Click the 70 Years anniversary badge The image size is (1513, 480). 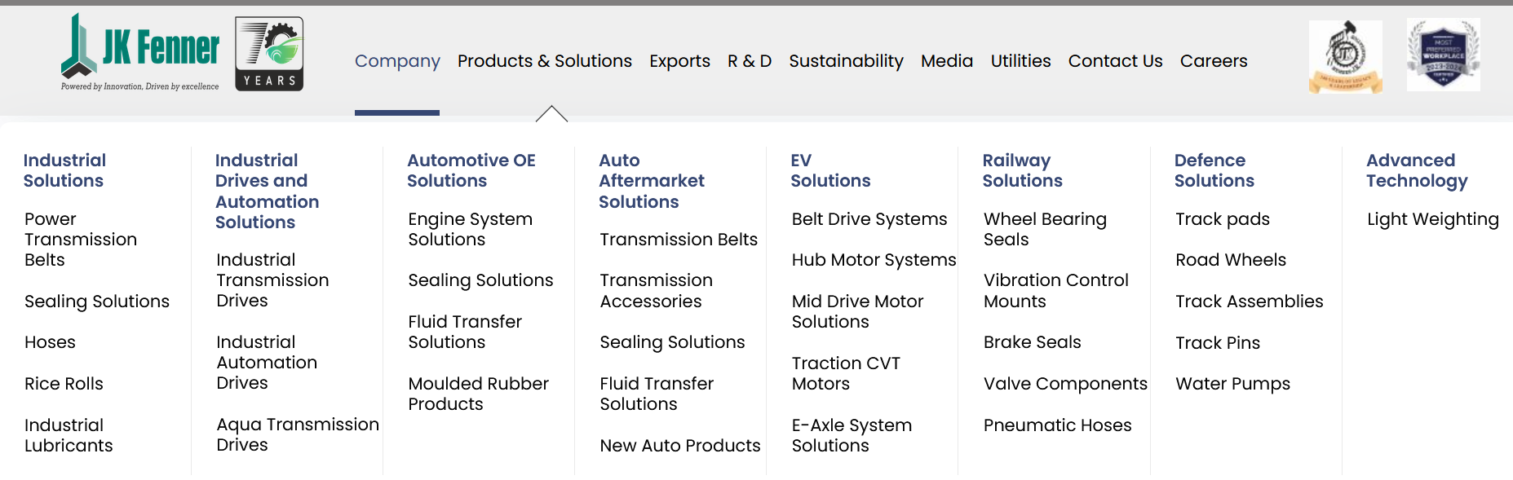[x=269, y=54]
